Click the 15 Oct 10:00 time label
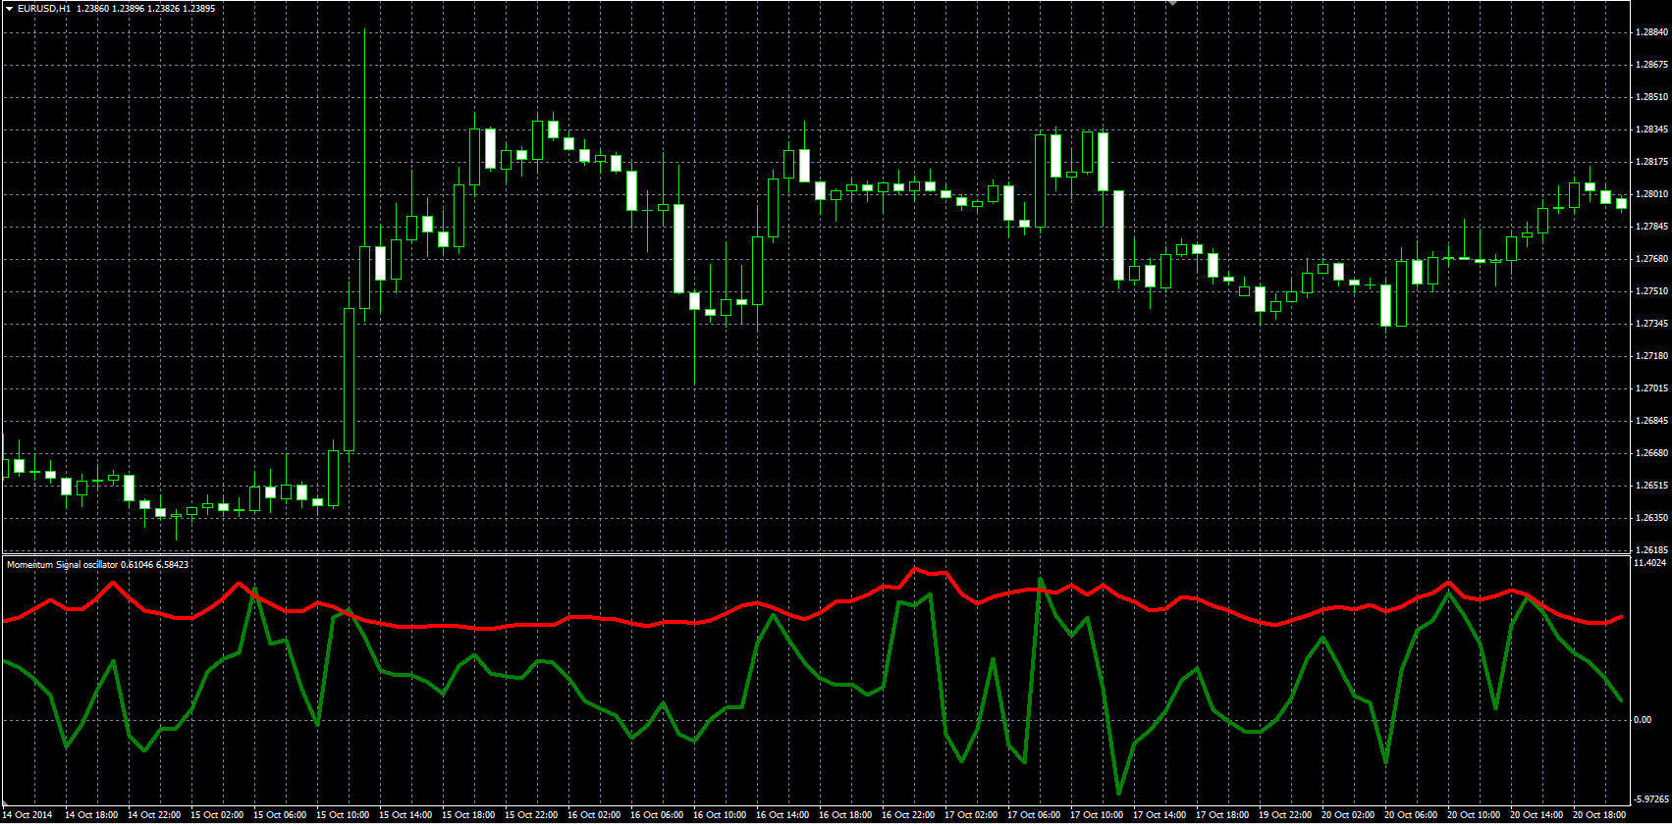This screenshot has height=824, width=1672. click(343, 815)
